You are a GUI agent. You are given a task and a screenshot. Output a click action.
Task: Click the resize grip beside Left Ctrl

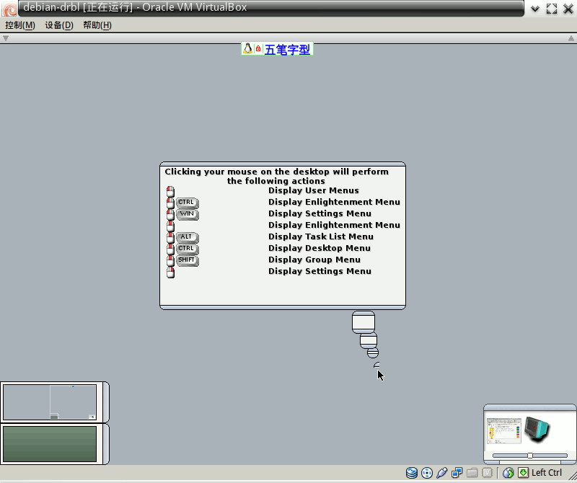572,475
